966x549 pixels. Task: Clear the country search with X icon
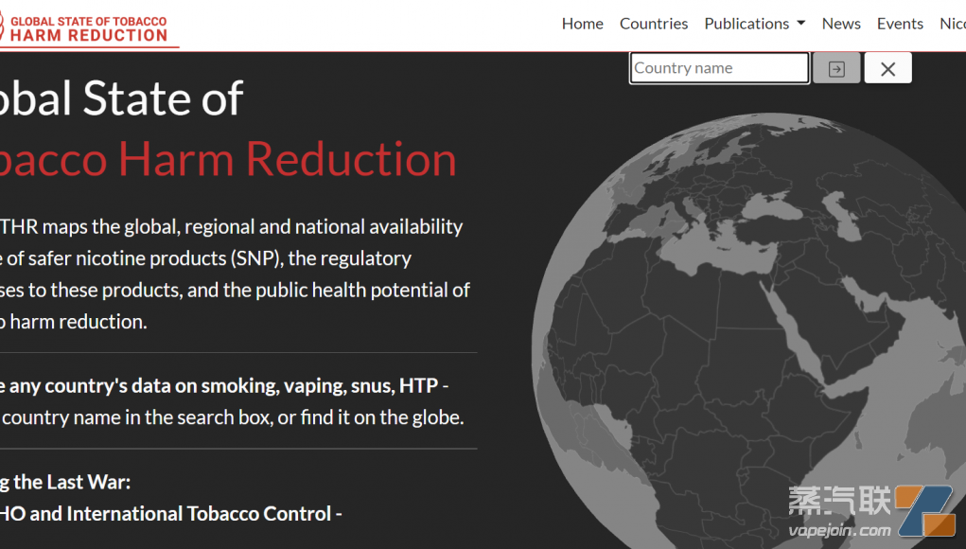coord(887,68)
